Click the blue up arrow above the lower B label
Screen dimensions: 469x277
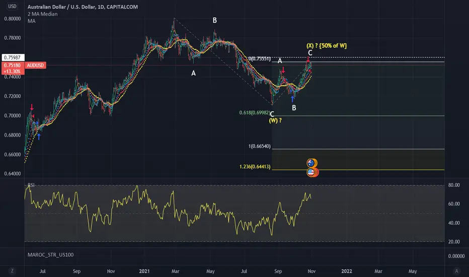tap(292, 99)
